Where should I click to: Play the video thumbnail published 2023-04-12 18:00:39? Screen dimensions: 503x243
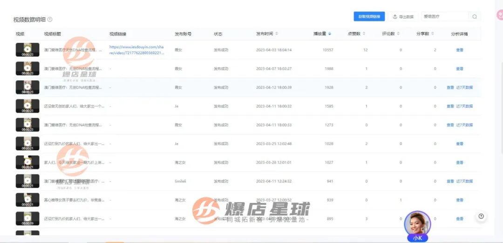pos(27,87)
